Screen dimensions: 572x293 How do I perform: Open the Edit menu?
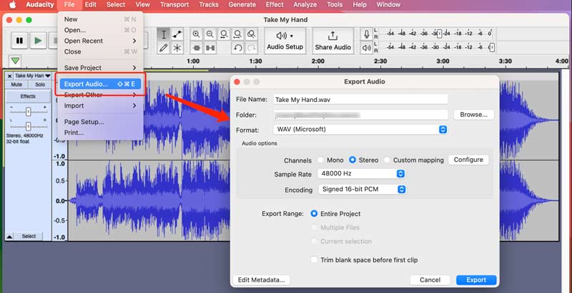pos(91,5)
